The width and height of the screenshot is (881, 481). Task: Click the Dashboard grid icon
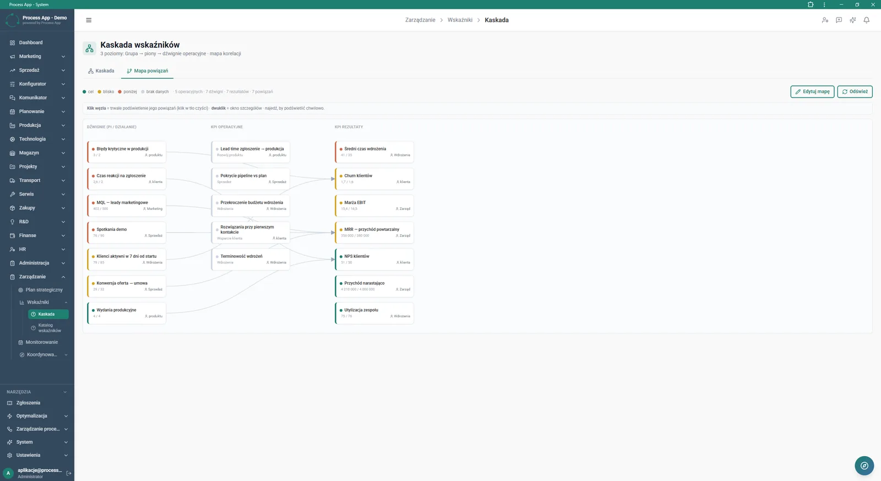[12, 42]
